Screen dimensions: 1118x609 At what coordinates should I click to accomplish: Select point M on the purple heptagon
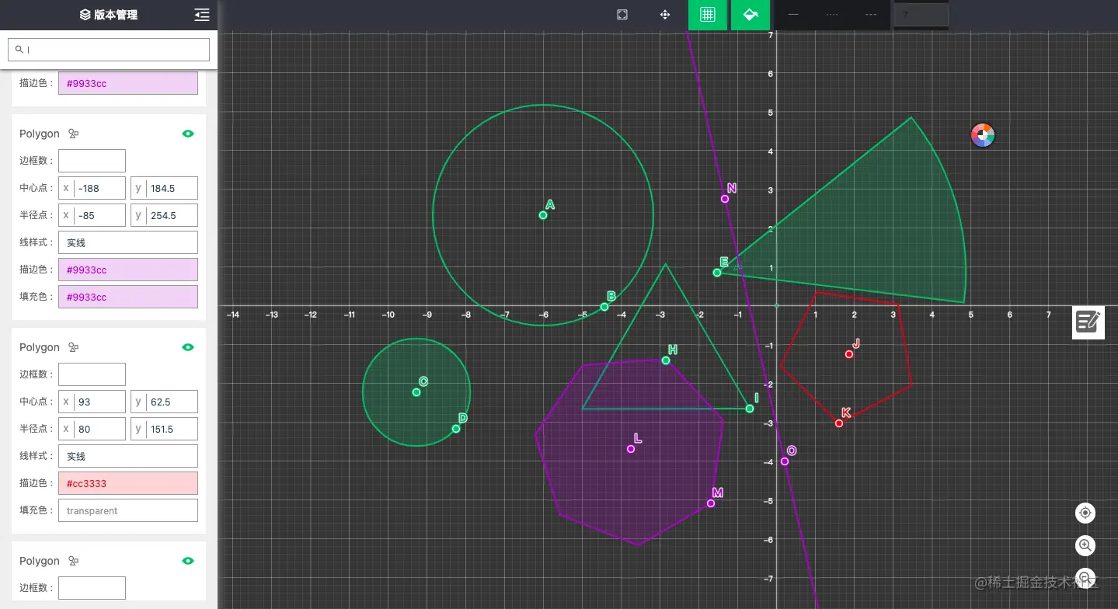711,503
